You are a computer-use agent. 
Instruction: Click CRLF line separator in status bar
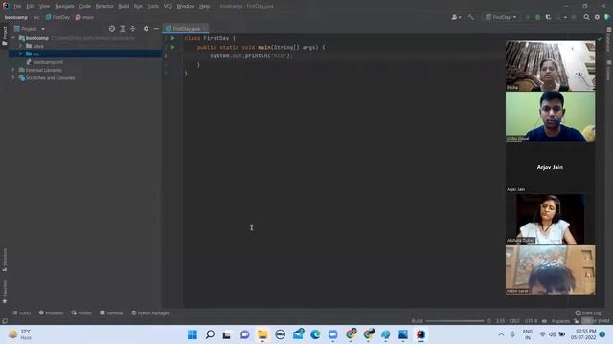click(514, 321)
